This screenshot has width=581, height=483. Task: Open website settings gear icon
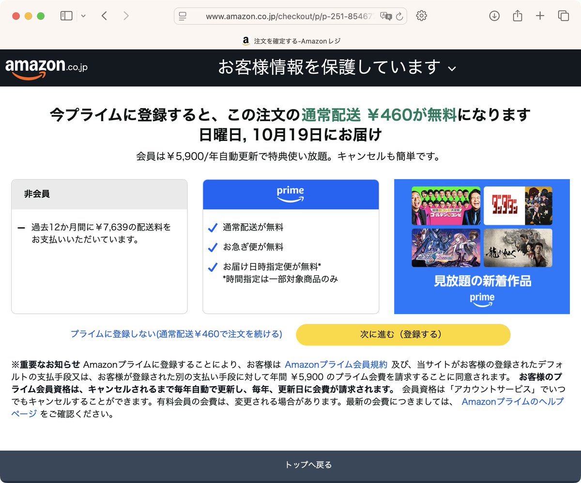(x=421, y=16)
